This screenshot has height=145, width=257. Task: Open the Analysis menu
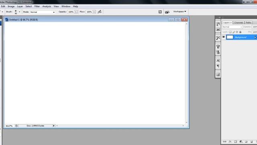[x=47, y=6]
